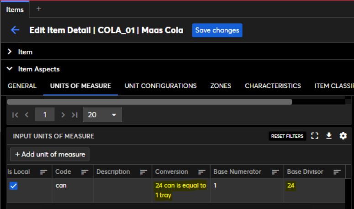Switch to the General tab
The image size is (354, 209).
pyautogui.click(x=22, y=86)
